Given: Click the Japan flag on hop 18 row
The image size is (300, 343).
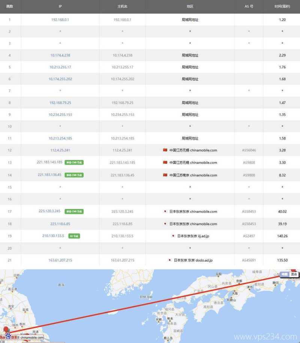Looking at the screenshot, I should pyautogui.click(x=164, y=224).
